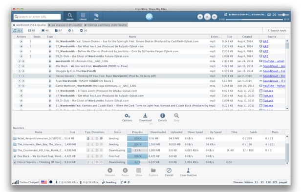Image resolution: width=302 pixels, height=192 pixels.
Task: Explore the transfer's folder
Action: click(x=153, y=172)
